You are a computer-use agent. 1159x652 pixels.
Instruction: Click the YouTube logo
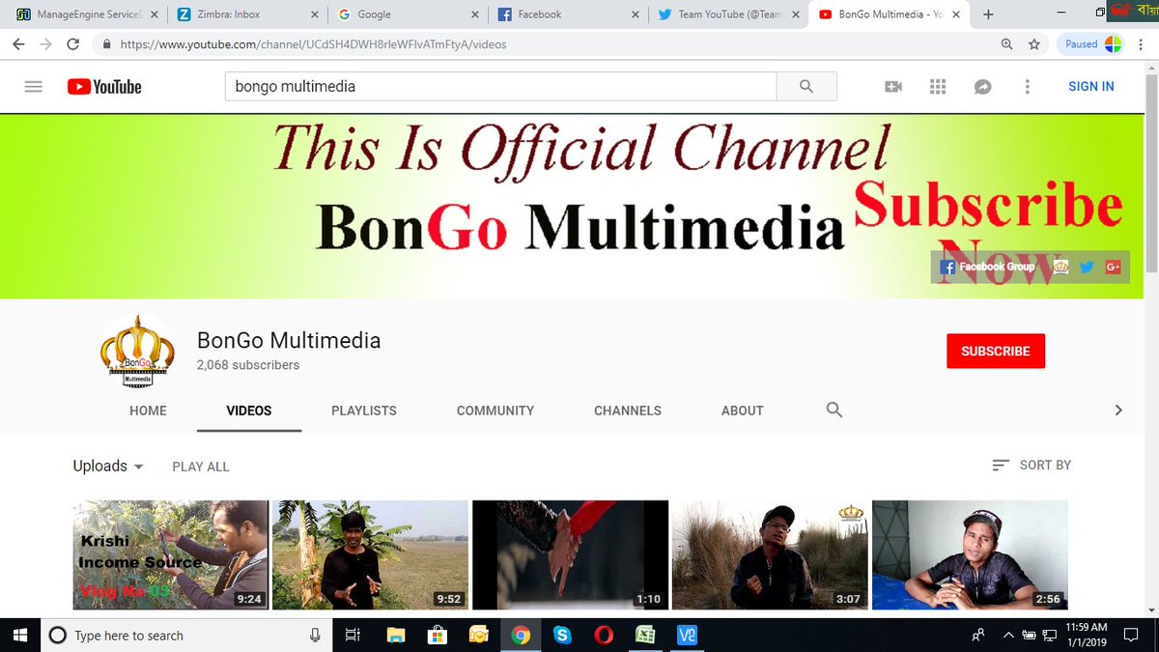click(x=104, y=86)
